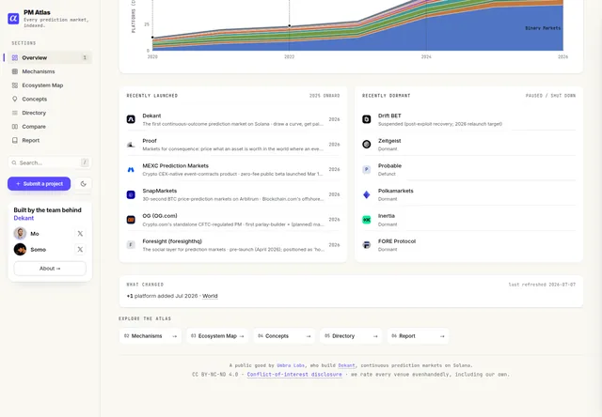
Task: Open the Conflict-of-interest disclosure link
Action: pyautogui.click(x=294, y=374)
